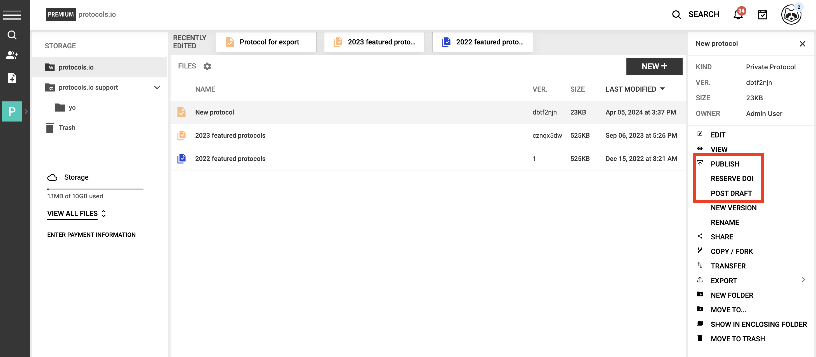This screenshot has width=816, height=357.
Task: Click the new document sidebar icon
Action: tap(12, 78)
